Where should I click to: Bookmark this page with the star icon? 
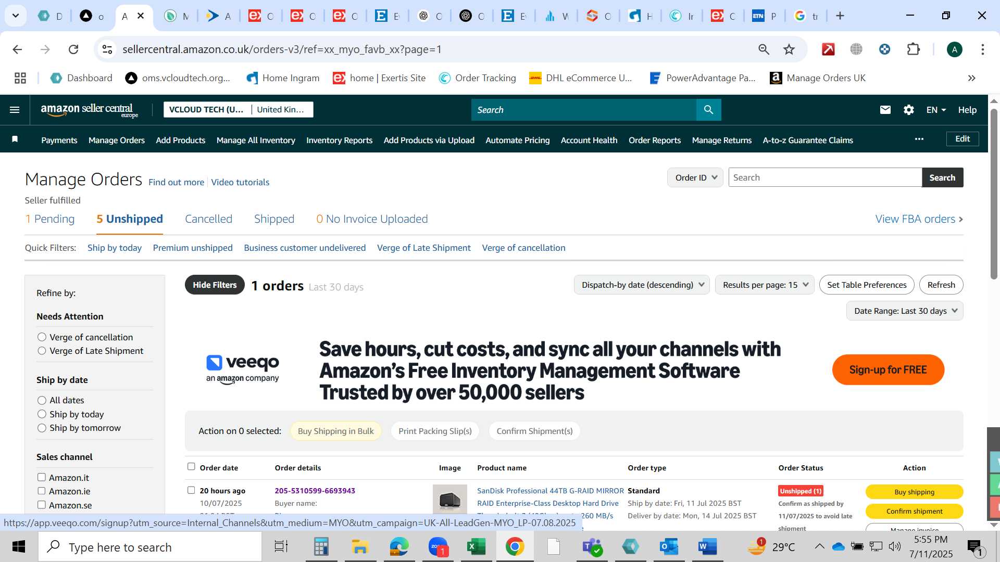(x=789, y=49)
